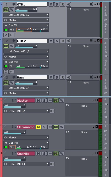Arm GTR1 track for recording
The width and height of the screenshot is (111, 177).
(x=63, y=4)
